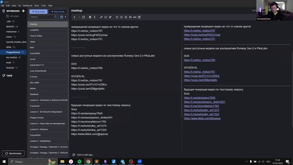Collapse the NOTEBOOKS section header
The image size is (293, 165).
click(13, 11)
